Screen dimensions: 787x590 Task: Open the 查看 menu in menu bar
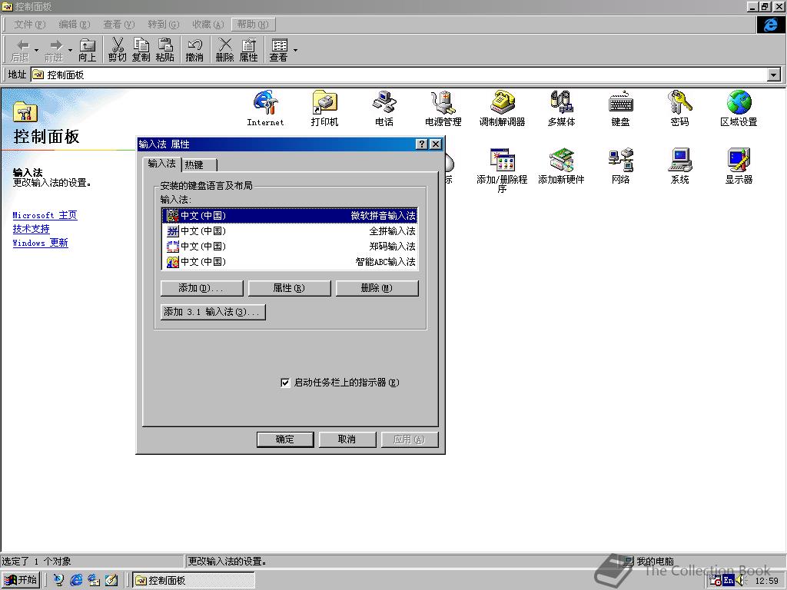[118, 24]
